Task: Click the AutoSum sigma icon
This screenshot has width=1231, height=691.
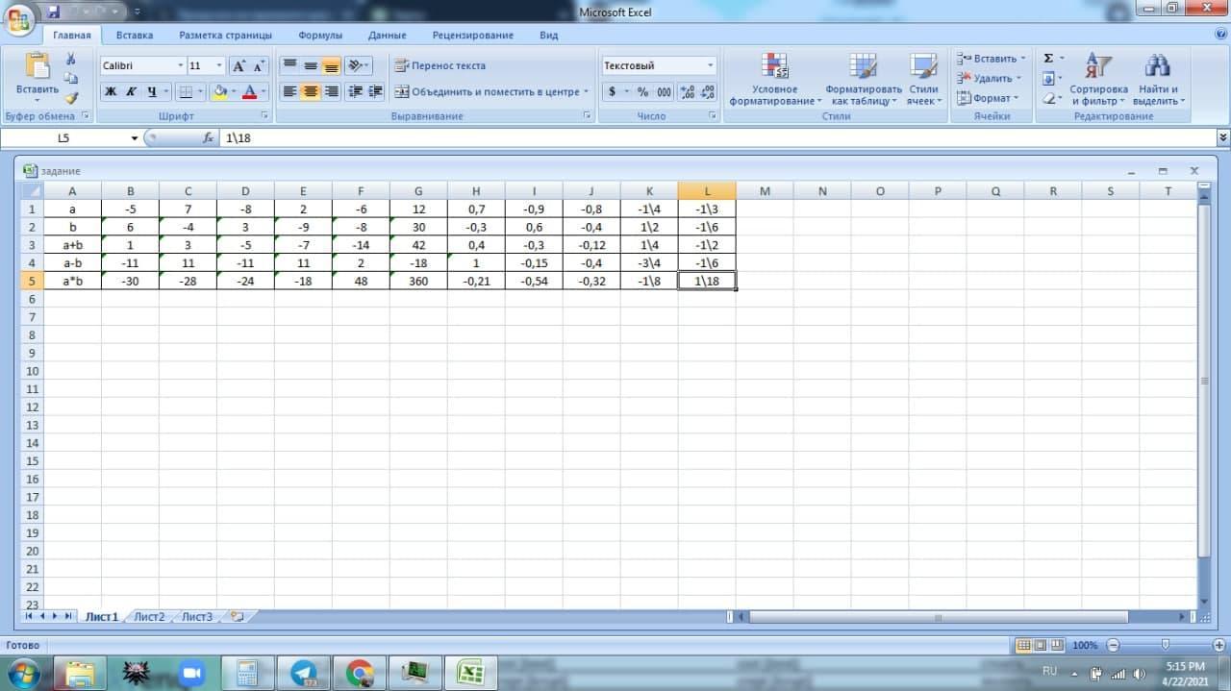Action: [x=1048, y=59]
